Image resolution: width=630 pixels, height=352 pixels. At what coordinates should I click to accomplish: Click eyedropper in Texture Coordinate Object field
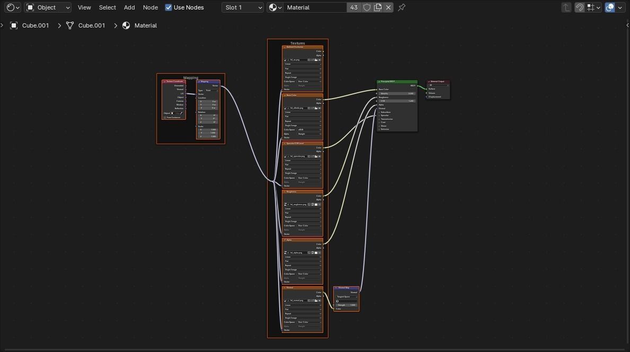coord(182,113)
